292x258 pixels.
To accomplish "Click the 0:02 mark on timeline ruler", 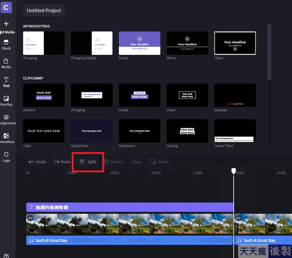I will point(115,173).
